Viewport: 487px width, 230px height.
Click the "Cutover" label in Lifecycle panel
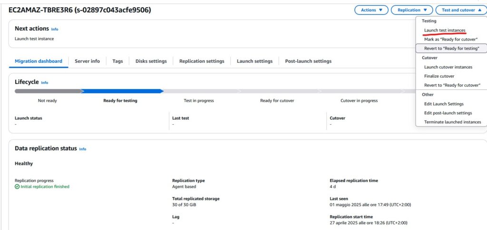pos(337,118)
